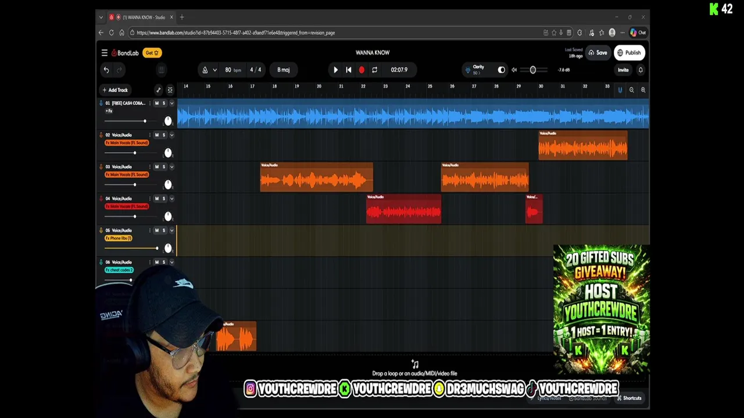This screenshot has height=418, width=744.
Task: Open the automation tool beside Add Track
Action: pyautogui.click(x=158, y=90)
